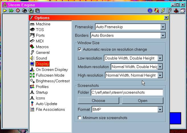Expand the Frameskip dropdown
The width and height of the screenshot is (187, 133).
coord(163,27)
